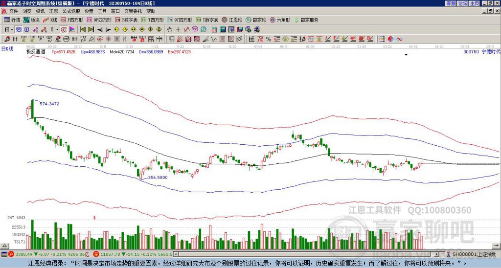Click the Gann fan lines tool

point(180,39)
